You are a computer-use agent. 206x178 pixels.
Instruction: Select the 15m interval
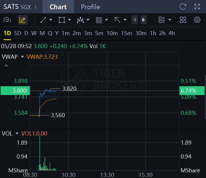click(126, 33)
